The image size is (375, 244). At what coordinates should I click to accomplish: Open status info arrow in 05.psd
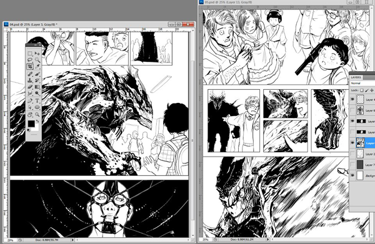(x=268, y=239)
